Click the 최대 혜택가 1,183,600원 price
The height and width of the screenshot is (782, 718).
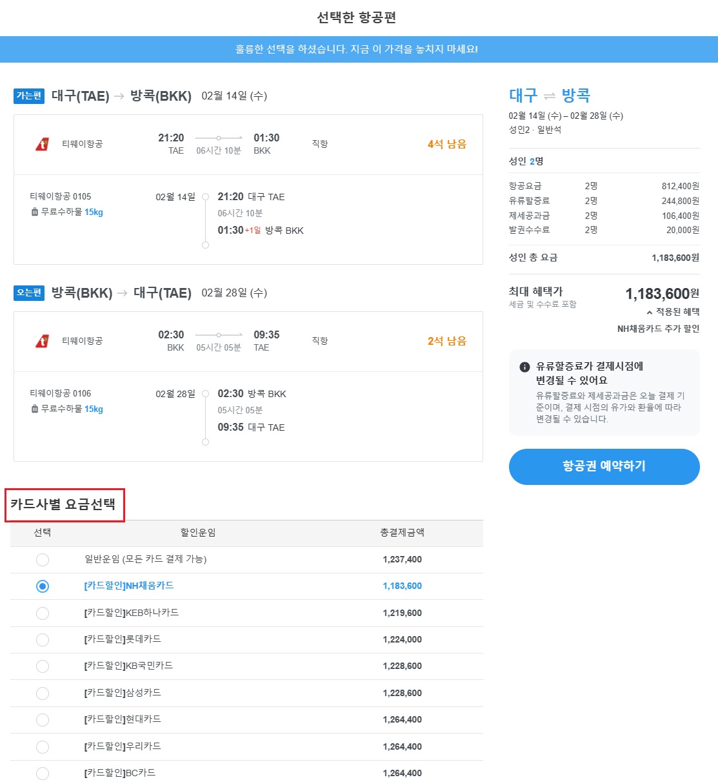point(663,294)
